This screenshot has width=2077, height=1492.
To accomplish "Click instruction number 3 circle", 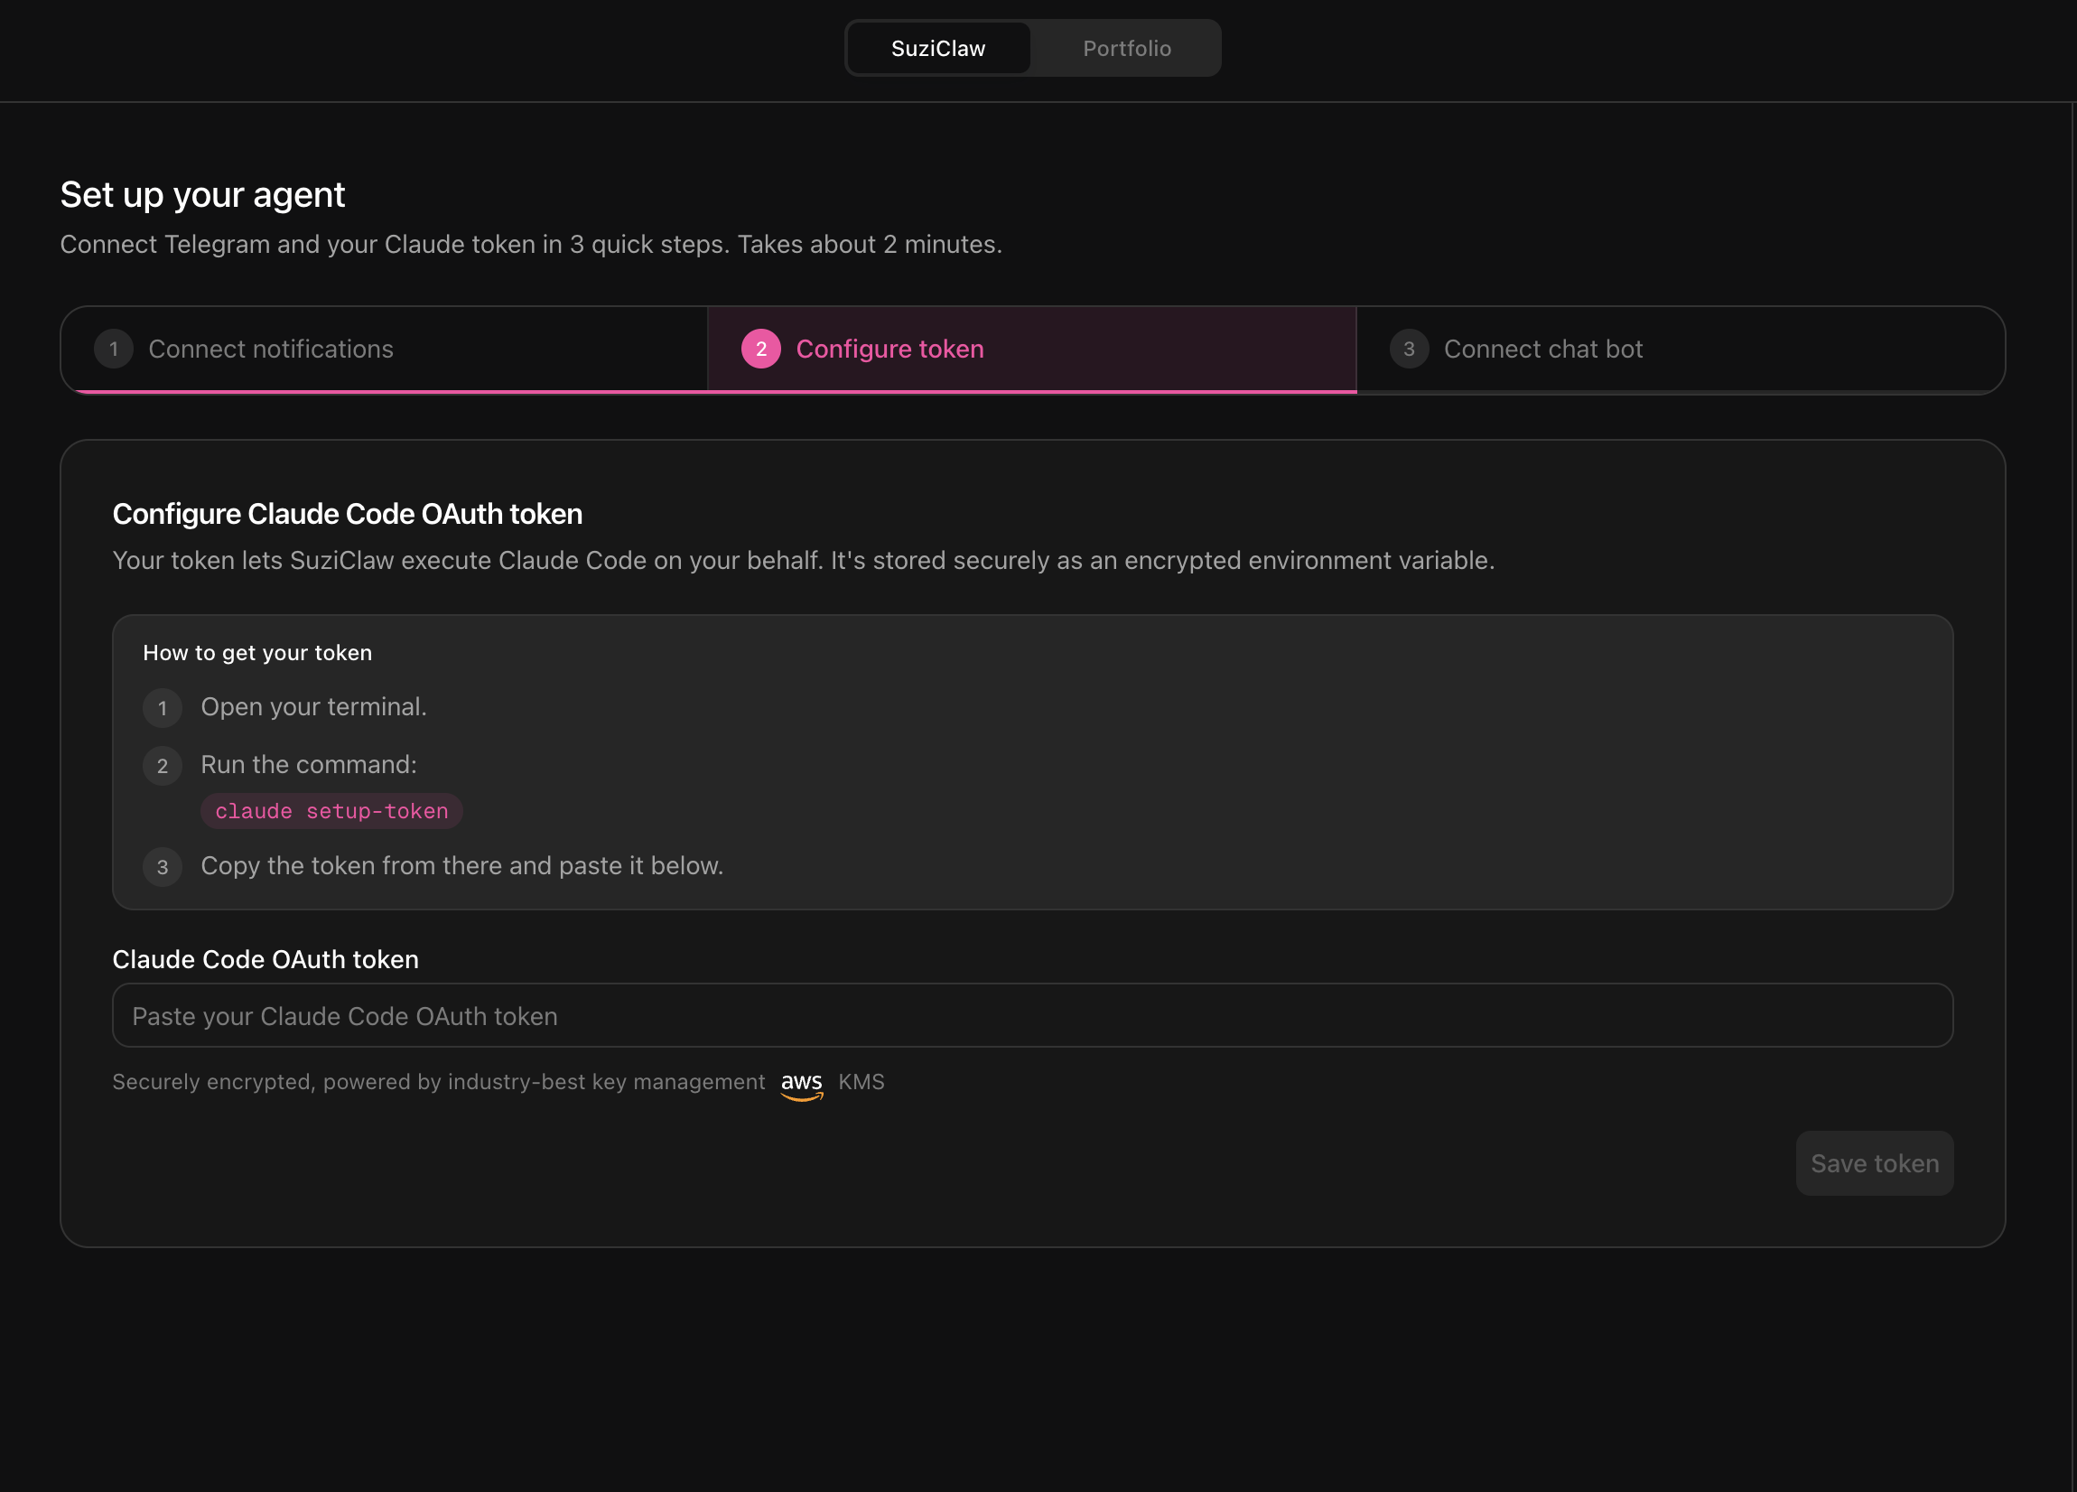I will (162, 866).
